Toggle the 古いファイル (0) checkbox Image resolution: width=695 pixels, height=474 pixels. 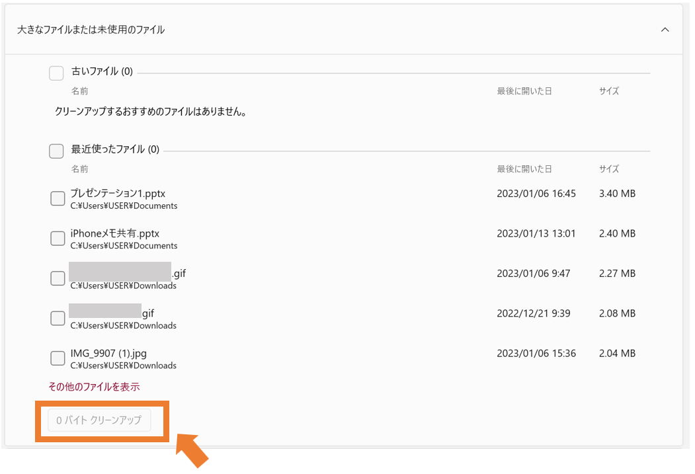coord(56,73)
